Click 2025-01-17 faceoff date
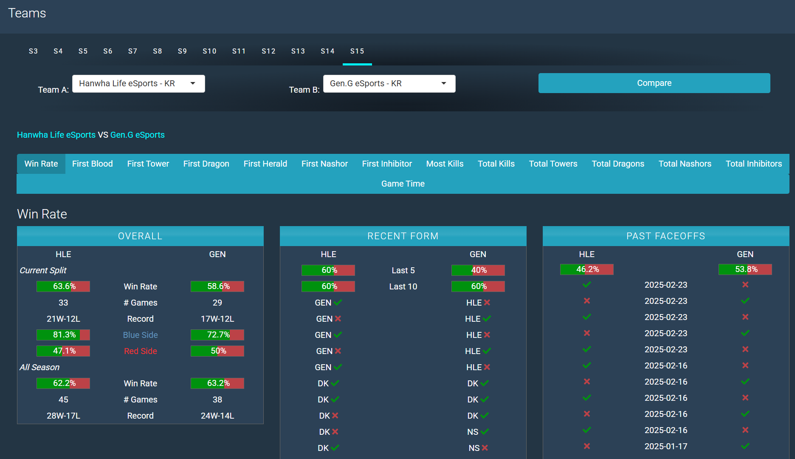 666,446
